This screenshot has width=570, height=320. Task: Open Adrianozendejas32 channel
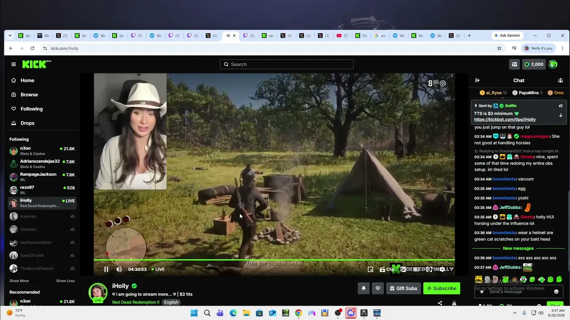coord(42,164)
